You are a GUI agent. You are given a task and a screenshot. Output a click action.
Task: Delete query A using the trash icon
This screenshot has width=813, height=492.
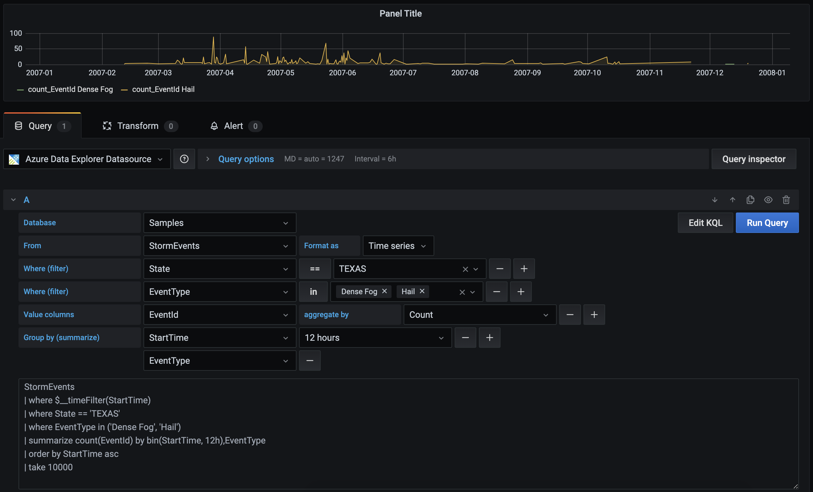tap(786, 200)
